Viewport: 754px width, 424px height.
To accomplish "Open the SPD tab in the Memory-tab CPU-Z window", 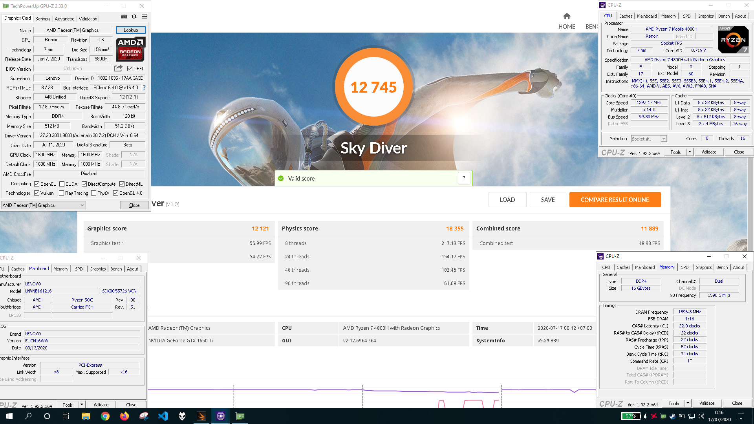I will (x=684, y=267).
